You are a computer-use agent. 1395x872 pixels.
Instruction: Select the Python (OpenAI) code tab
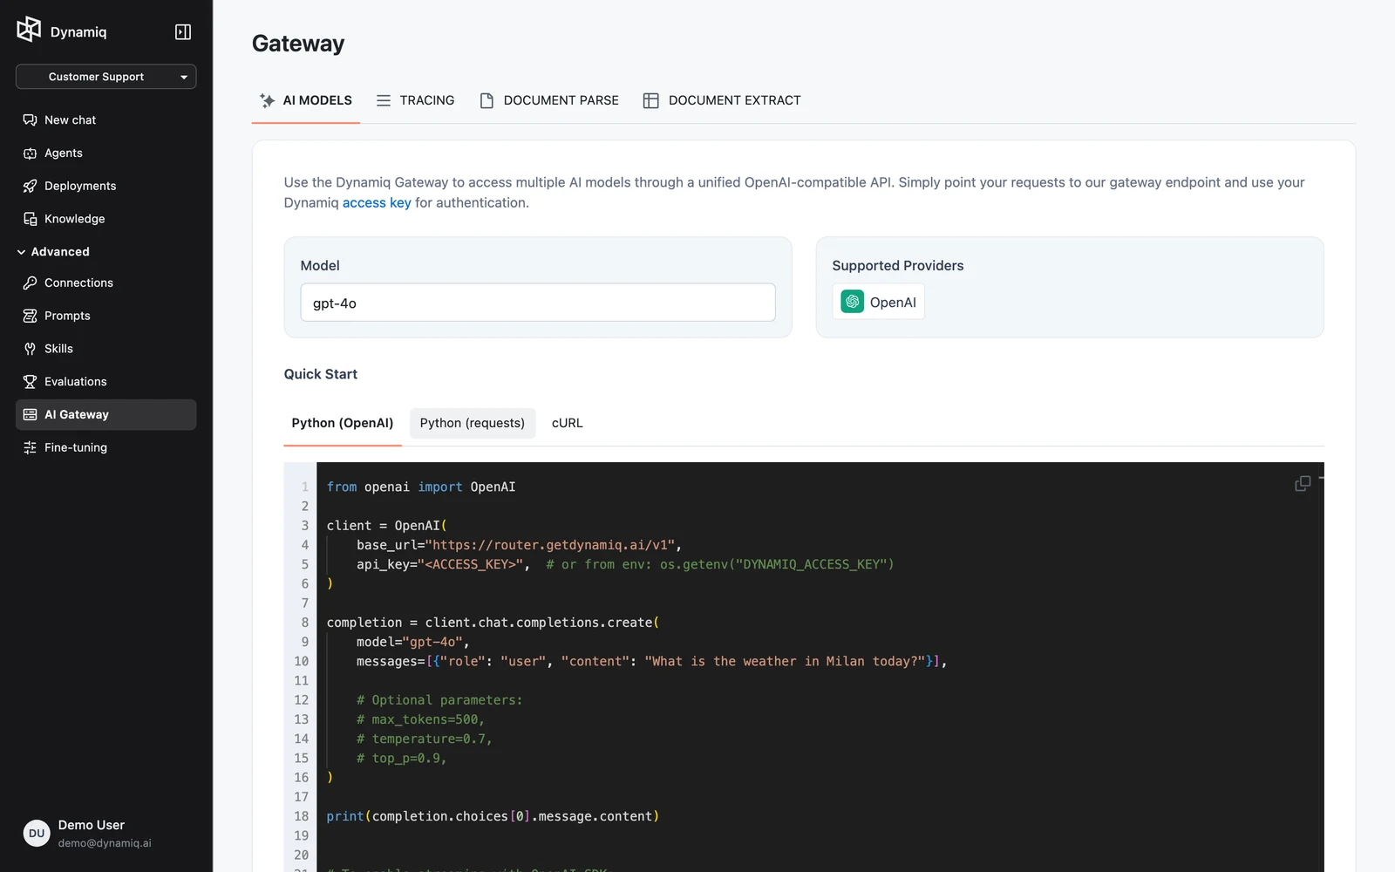point(343,423)
